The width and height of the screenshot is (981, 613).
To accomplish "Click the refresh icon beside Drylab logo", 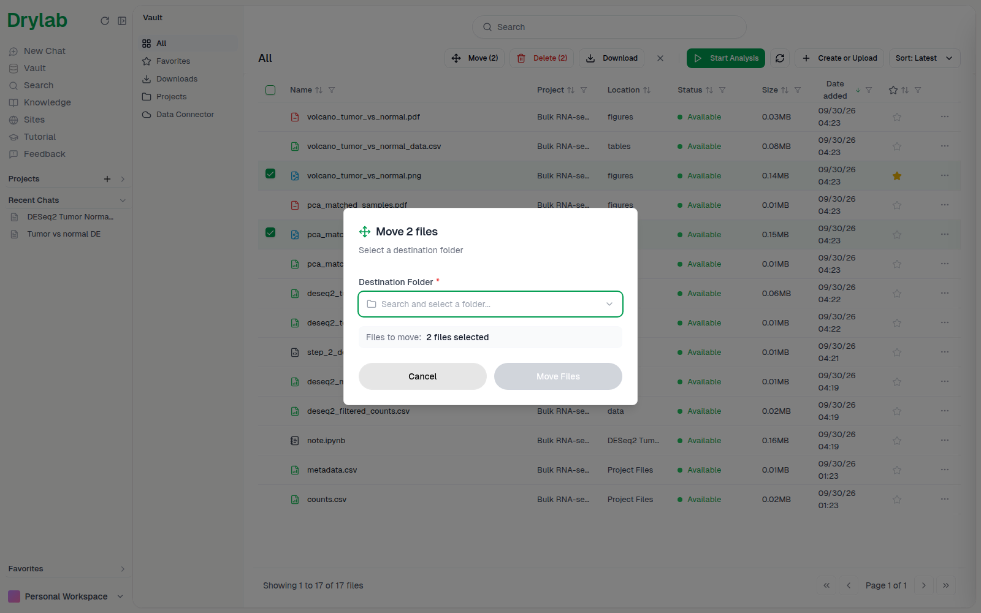I will pos(105,21).
